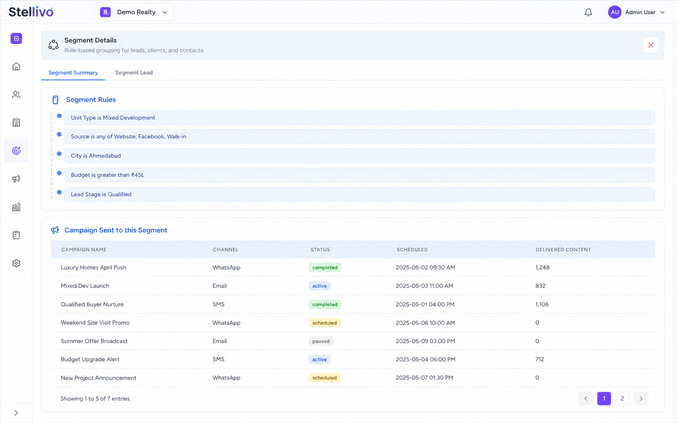Click scheduled badge for New Project Announcement
677x423 pixels.
[324, 378]
